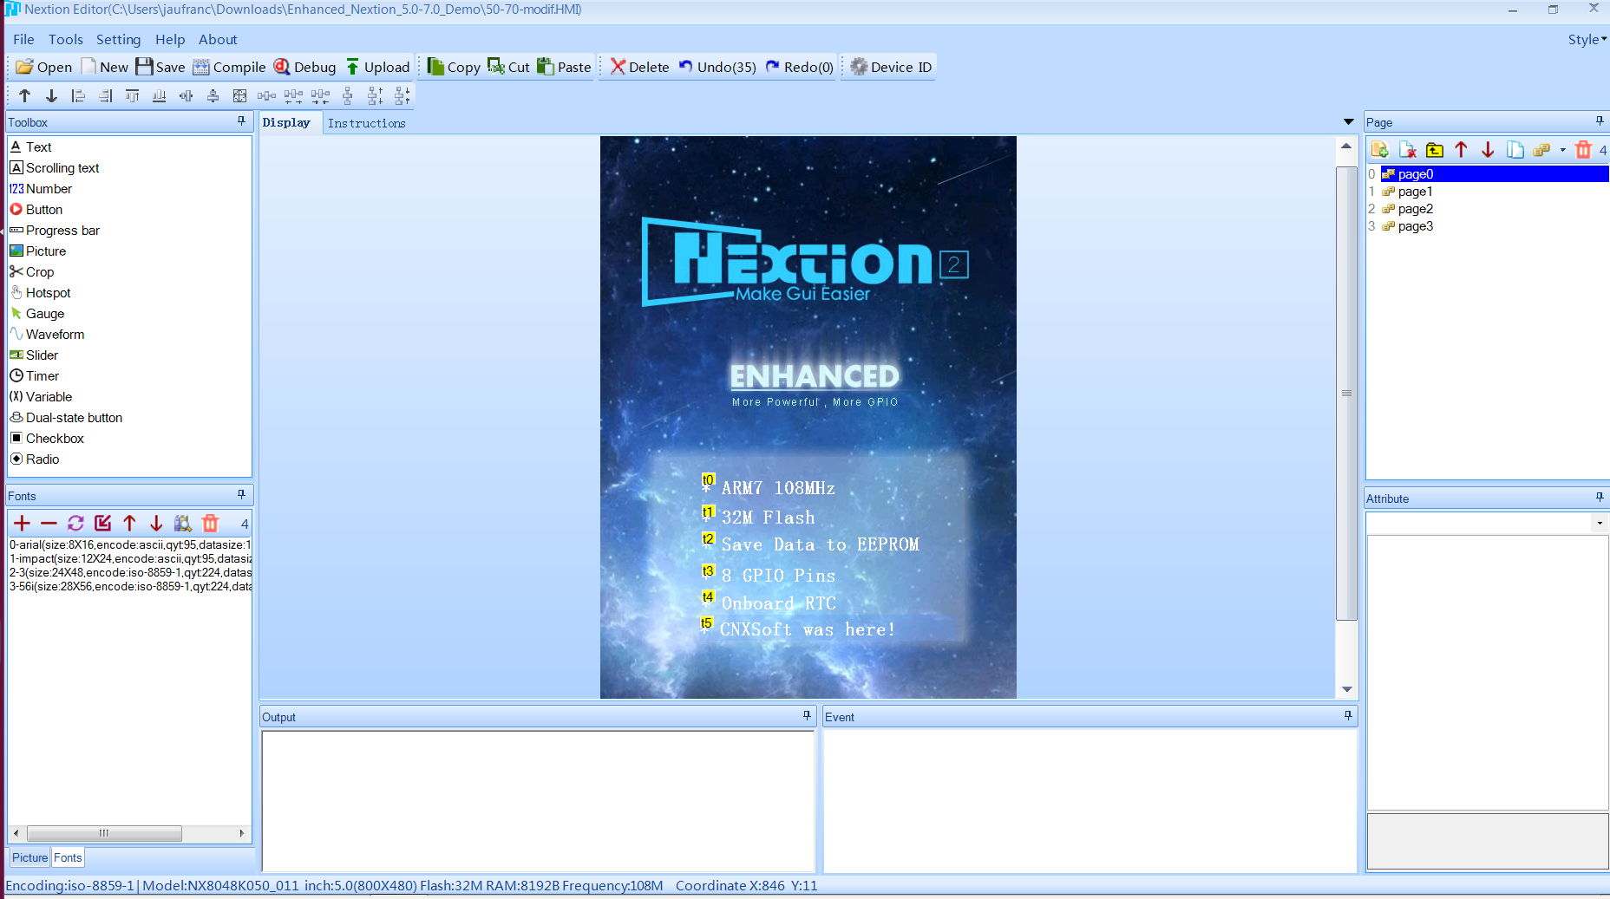Pin the Fonts panel

click(241, 494)
